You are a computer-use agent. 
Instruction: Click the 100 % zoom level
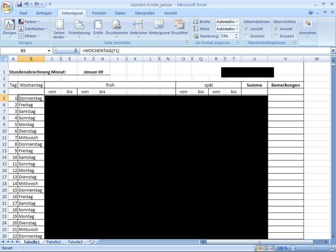coord(282,248)
